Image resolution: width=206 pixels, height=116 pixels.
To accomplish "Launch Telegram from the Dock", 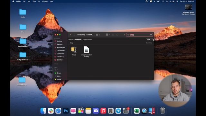I will tap(118, 111).
